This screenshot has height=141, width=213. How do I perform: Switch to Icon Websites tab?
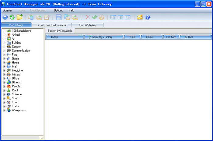[x=88, y=25]
